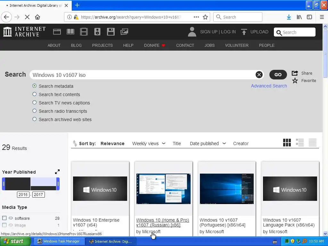Image resolution: width=328 pixels, height=246 pixels.
Task: Open the PROJECTS menu item
Action: [102, 45]
